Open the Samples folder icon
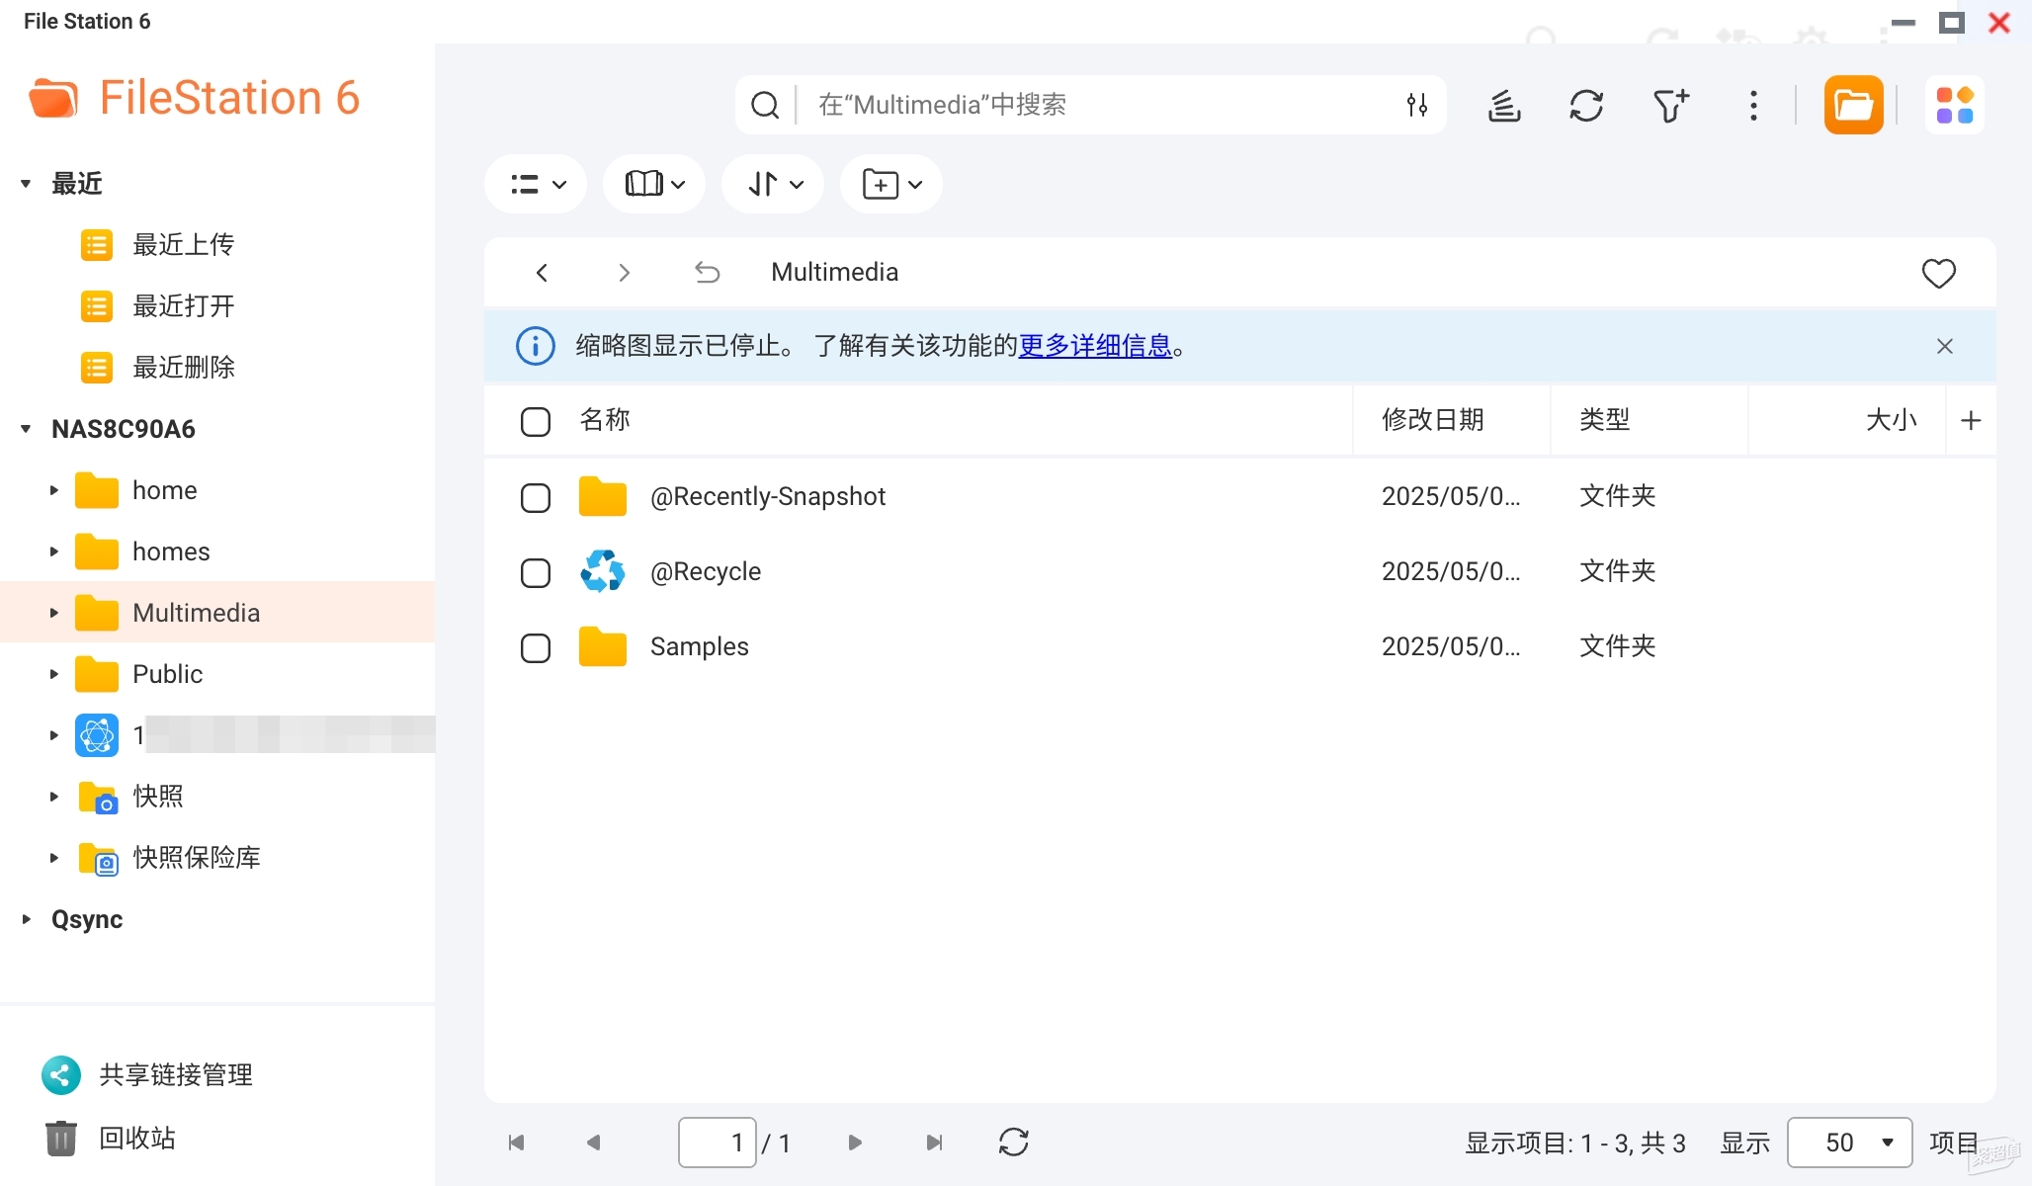Image resolution: width=2032 pixels, height=1186 pixels. click(x=603, y=646)
